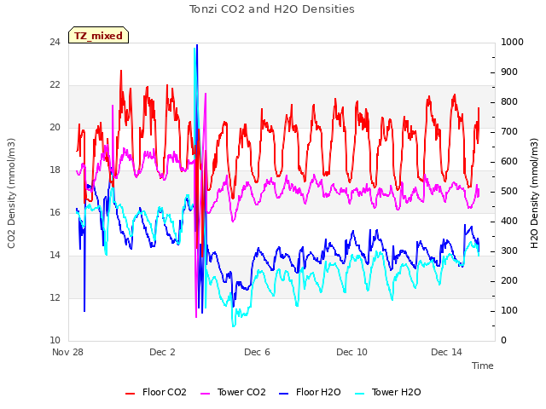Image resolution: width=546 pixels, height=409 pixels.
Task: Click the 10 value on CO2 axis
Action: pyautogui.click(x=55, y=341)
